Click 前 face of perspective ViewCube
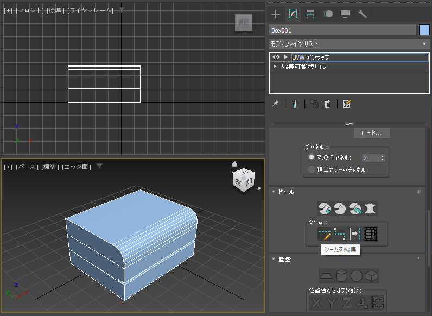The image size is (432, 316). pyautogui.click(x=249, y=181)
